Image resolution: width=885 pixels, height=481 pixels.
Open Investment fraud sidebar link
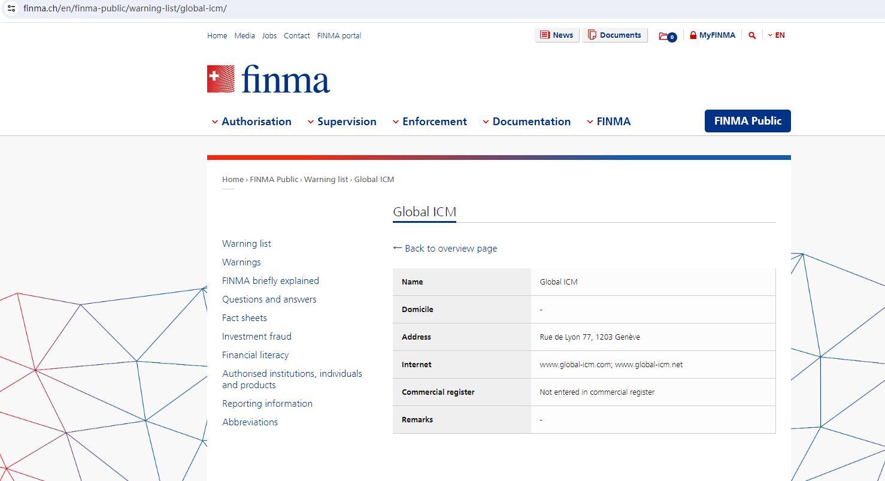click(256, 337)
